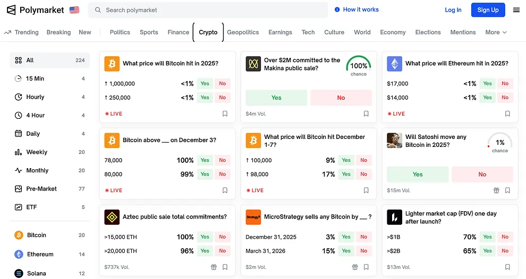Viewport: 526px width, 279px height.
Task: Bookmark the Bitcoin 2025 price market
Action: (225, 114)
